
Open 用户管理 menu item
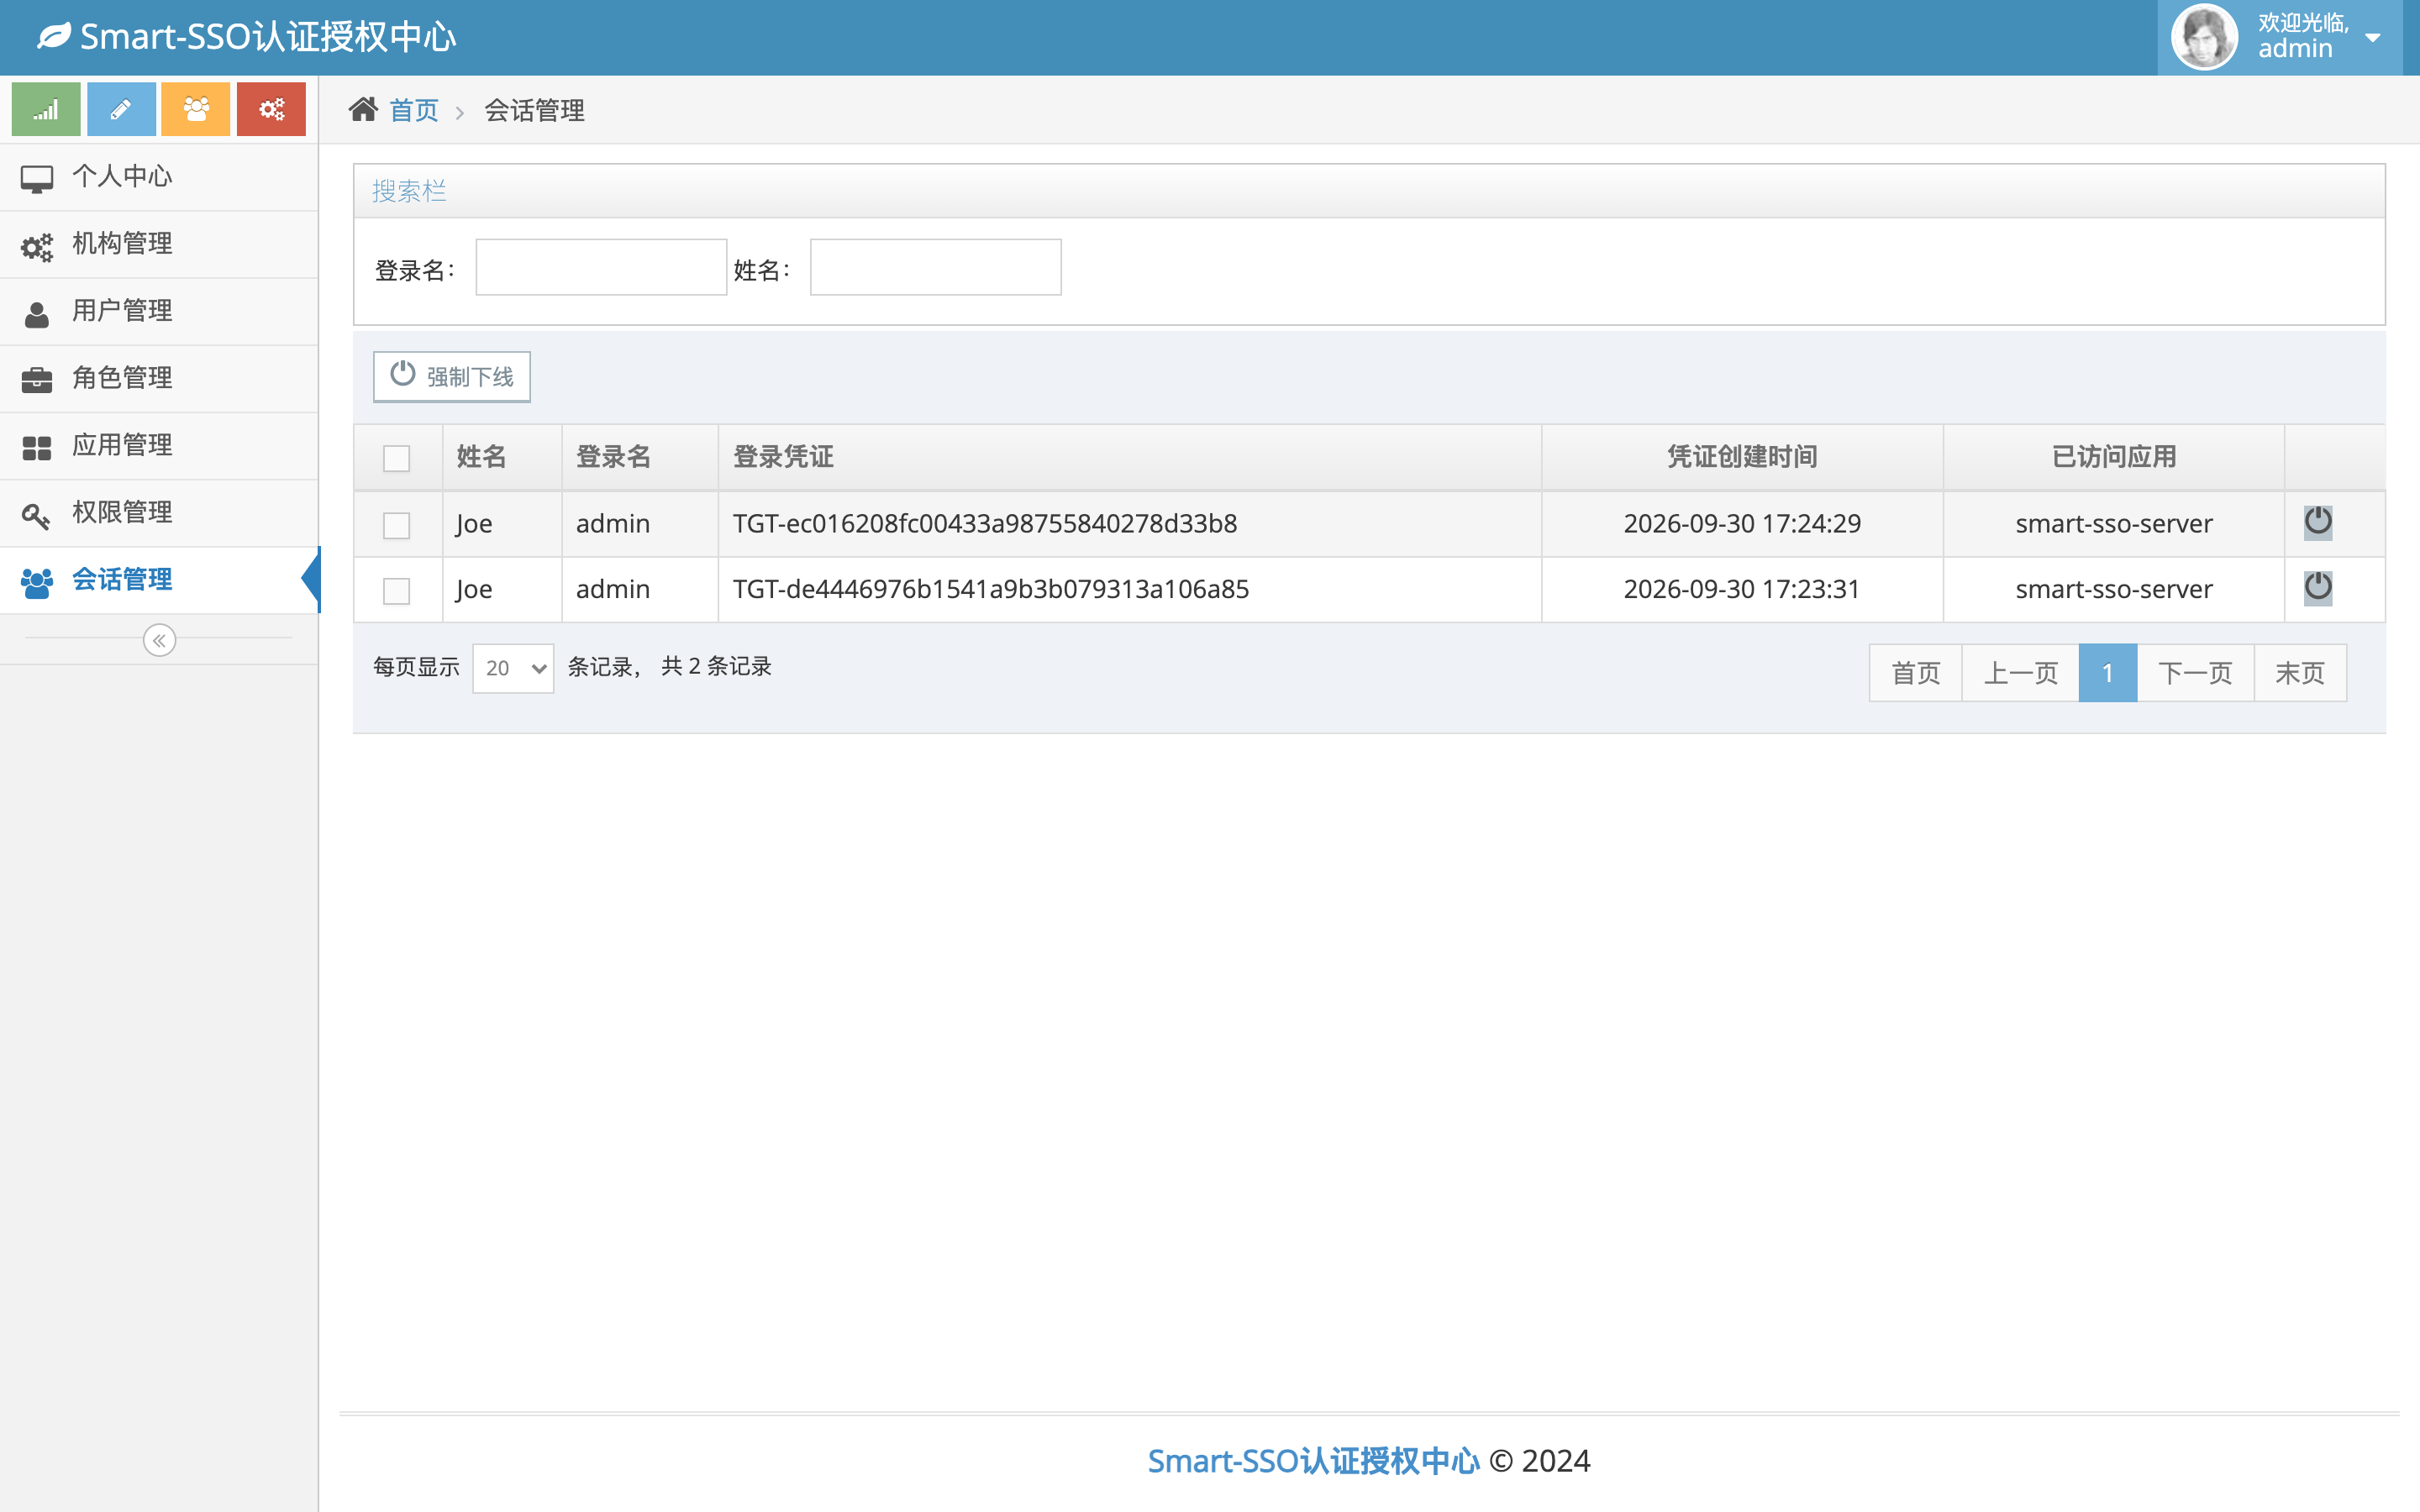[159, 311]
